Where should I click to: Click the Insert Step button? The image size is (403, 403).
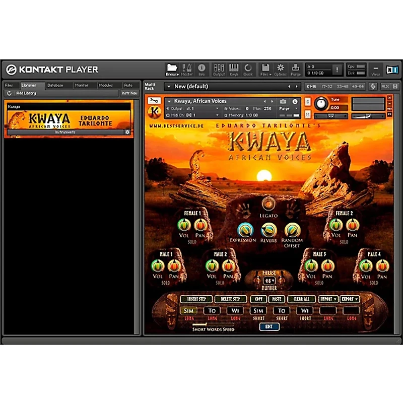click(196, 299)
